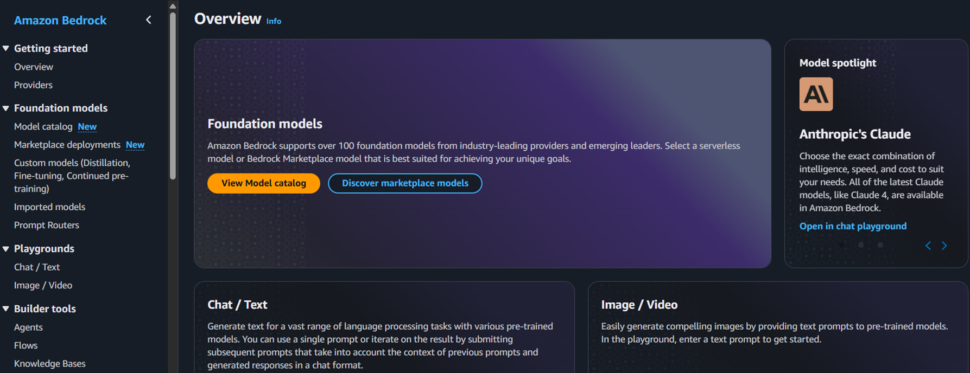Image resolution: width=970 pixels, height=373 pixels.
Task: Open Model catalog in sidebar
Action: [43, 126]
